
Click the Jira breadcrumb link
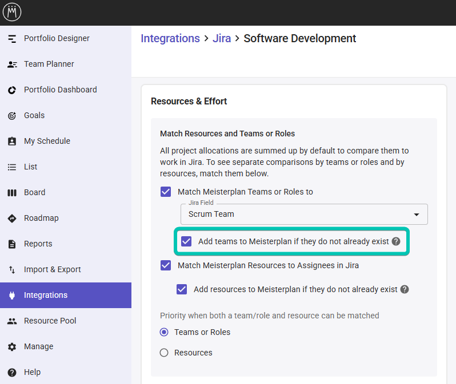[222, 38]
